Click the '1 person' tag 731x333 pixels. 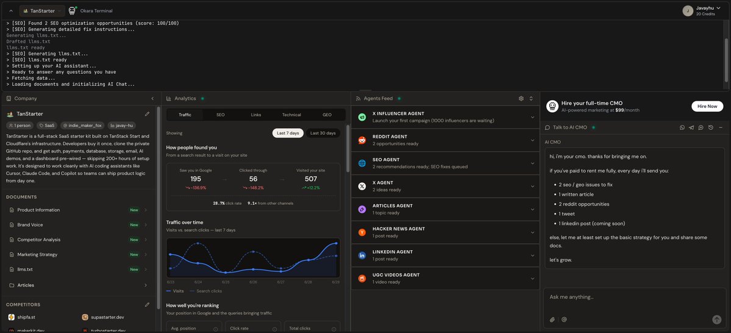click(x=20, y=126)
